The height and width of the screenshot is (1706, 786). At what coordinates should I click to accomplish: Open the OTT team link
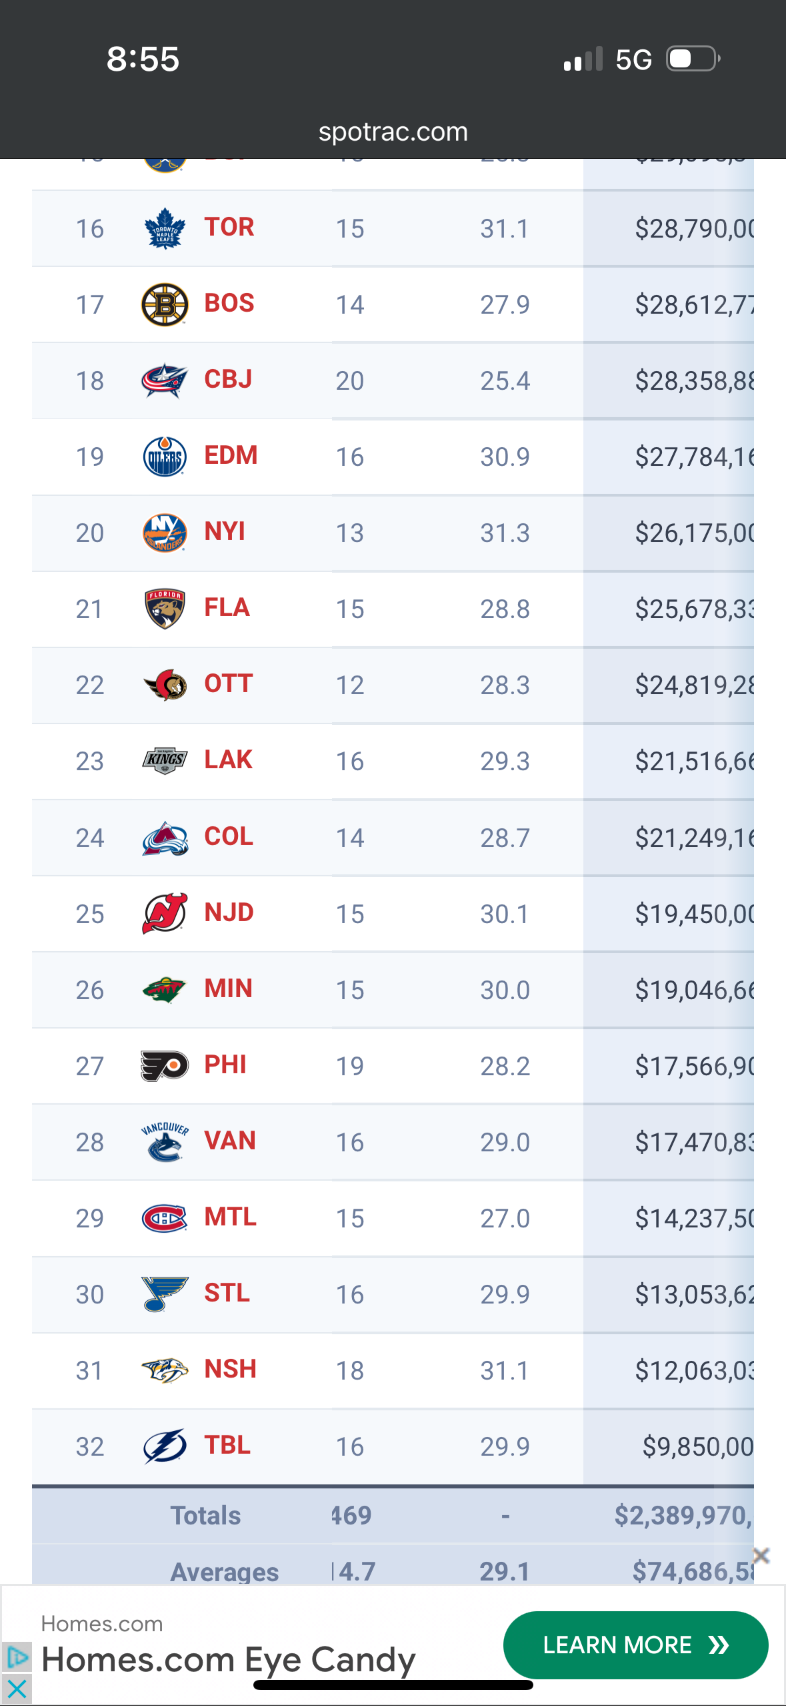(x=228, y=683)
